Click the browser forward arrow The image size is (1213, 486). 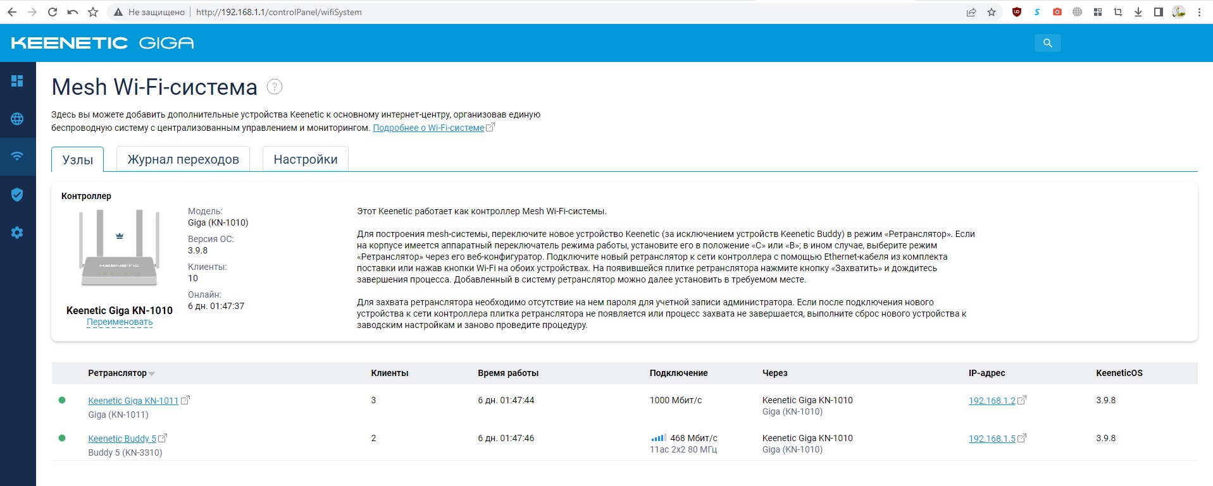click(32, 12)
